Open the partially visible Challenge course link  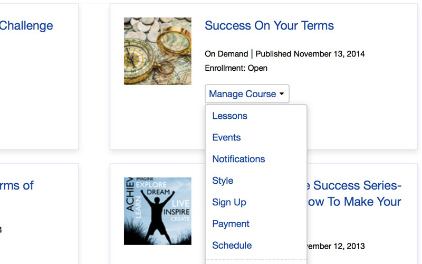tap(26, 26)
